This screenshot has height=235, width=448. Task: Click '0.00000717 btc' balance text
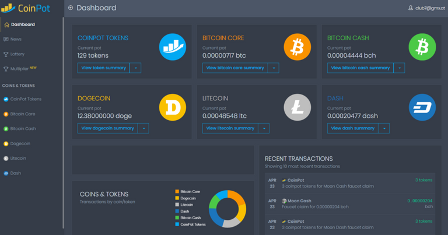point(224,55)
